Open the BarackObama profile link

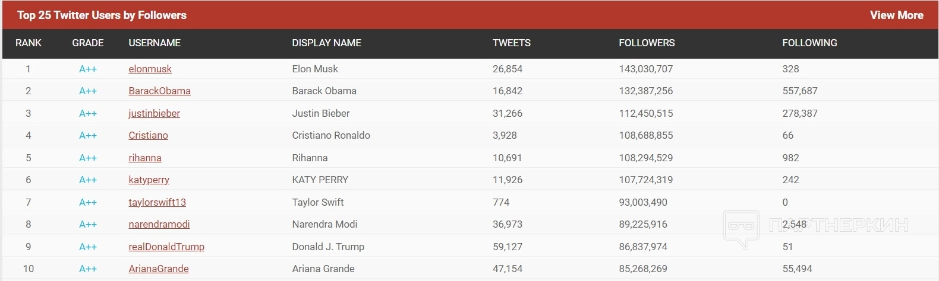(159, 91)
